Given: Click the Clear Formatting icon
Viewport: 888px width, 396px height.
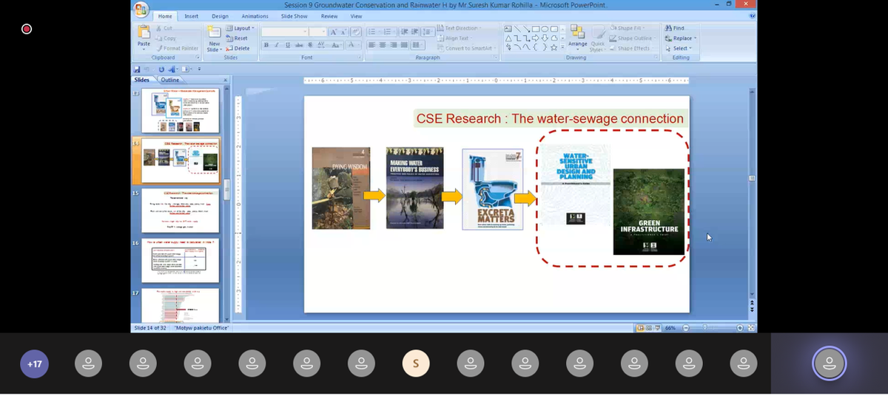Looking at the screenshot, I should (356, 32).
